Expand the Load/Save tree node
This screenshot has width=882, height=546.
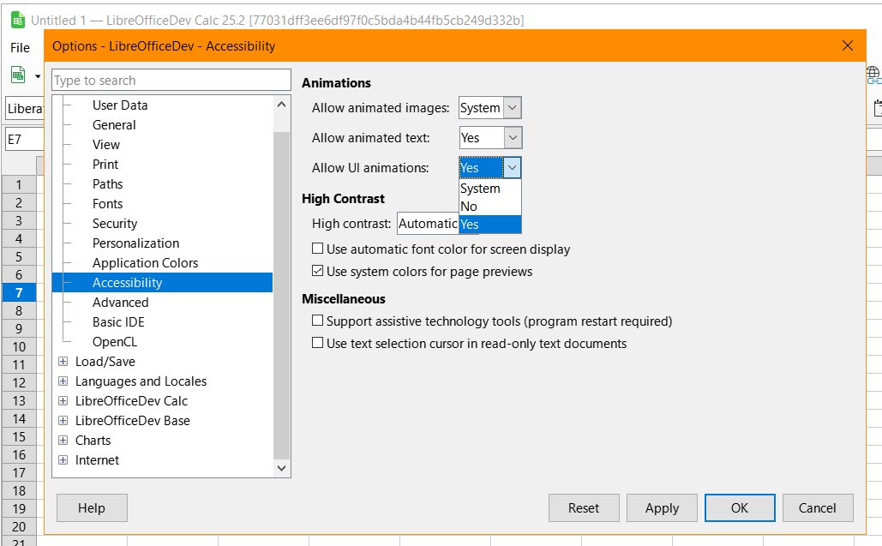(63, 361)
